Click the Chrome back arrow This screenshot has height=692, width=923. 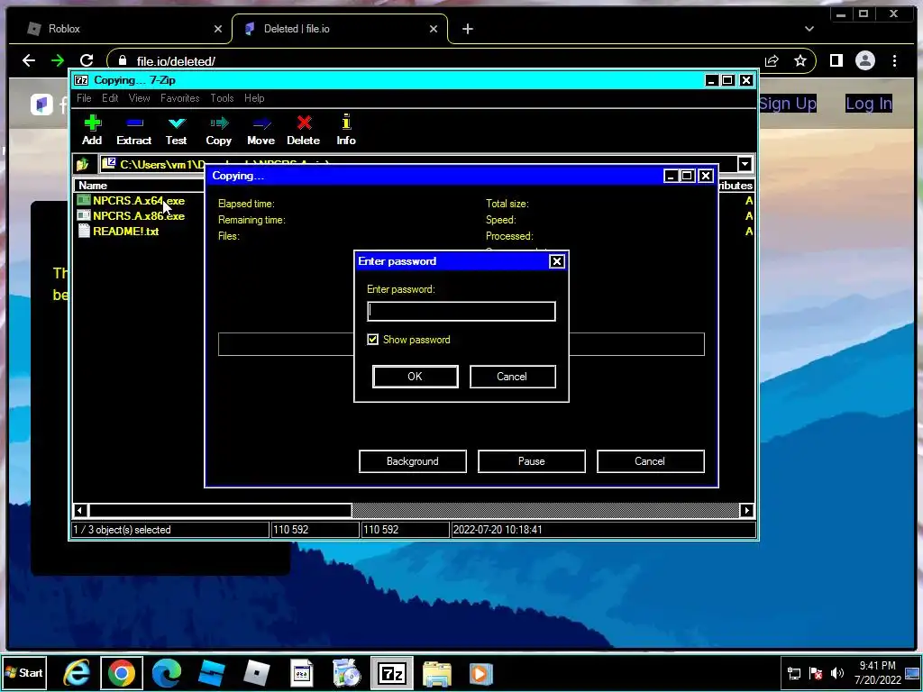tap(28, 60)
